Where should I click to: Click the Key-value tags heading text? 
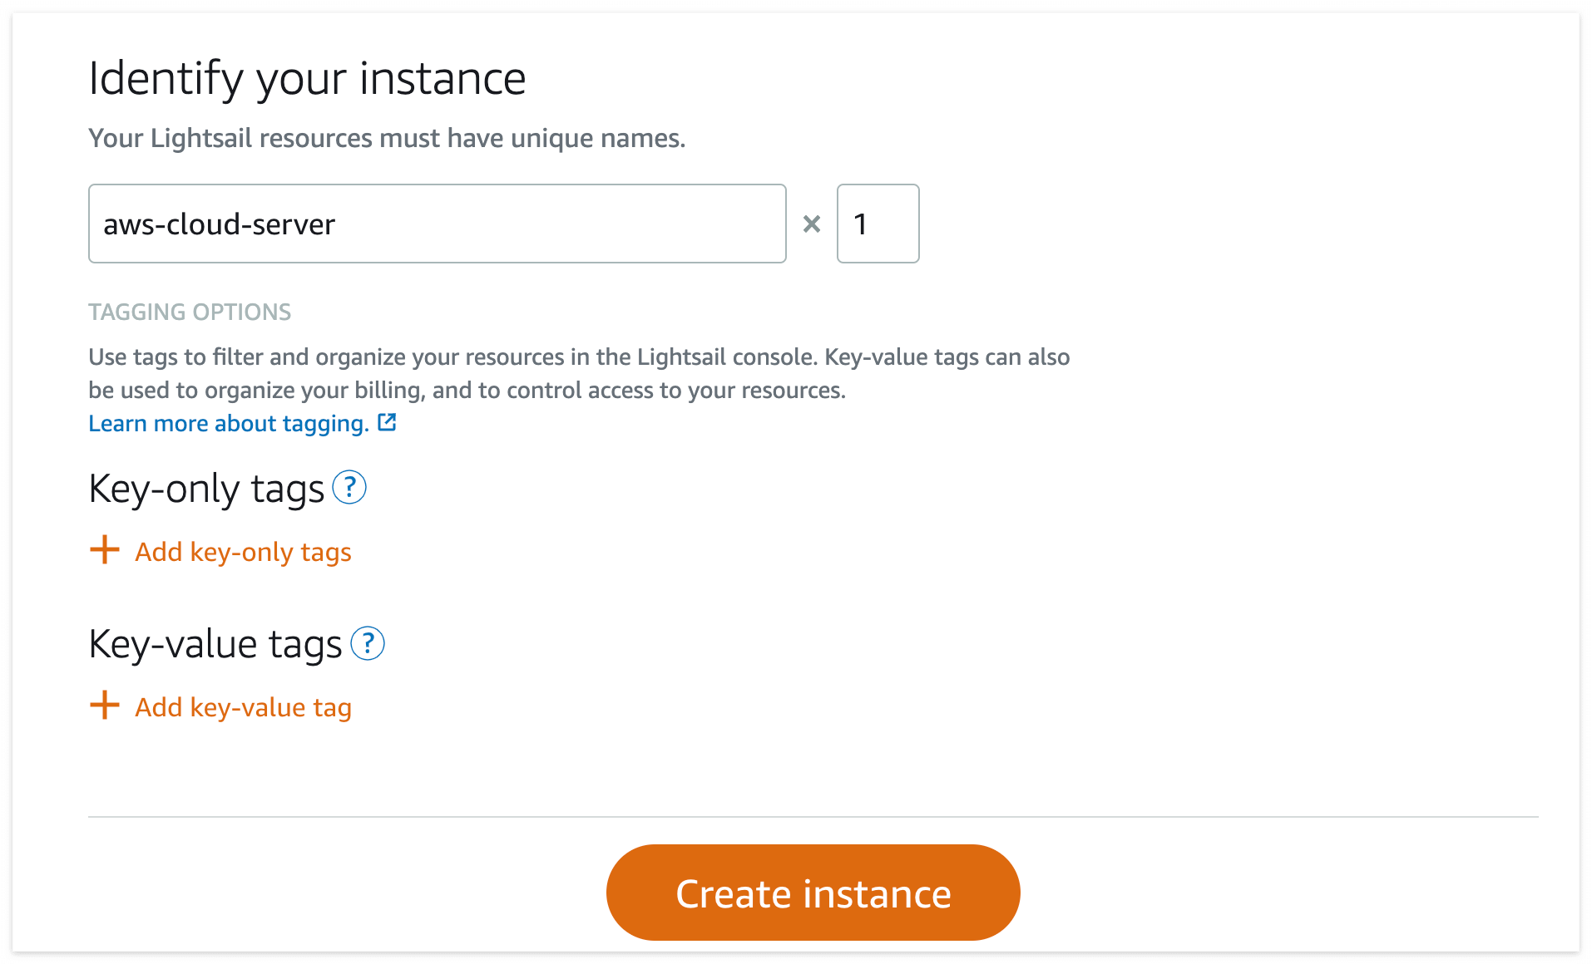(x=215, y=644)
